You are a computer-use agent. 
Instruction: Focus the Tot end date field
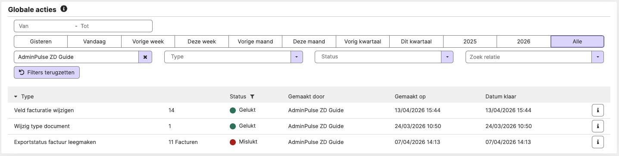(x=114, y=26)
